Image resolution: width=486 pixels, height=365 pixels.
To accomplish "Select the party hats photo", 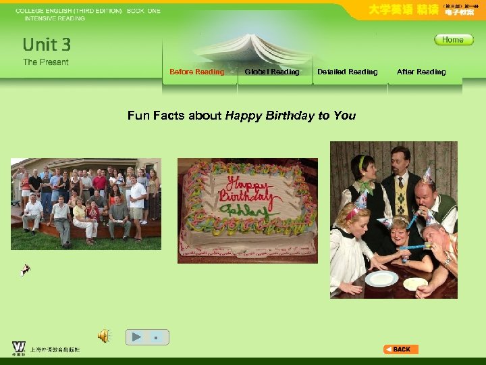I will click(394, 220).
